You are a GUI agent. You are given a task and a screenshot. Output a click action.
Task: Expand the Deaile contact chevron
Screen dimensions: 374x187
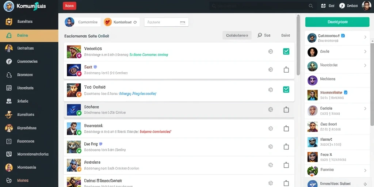point(365,51)
